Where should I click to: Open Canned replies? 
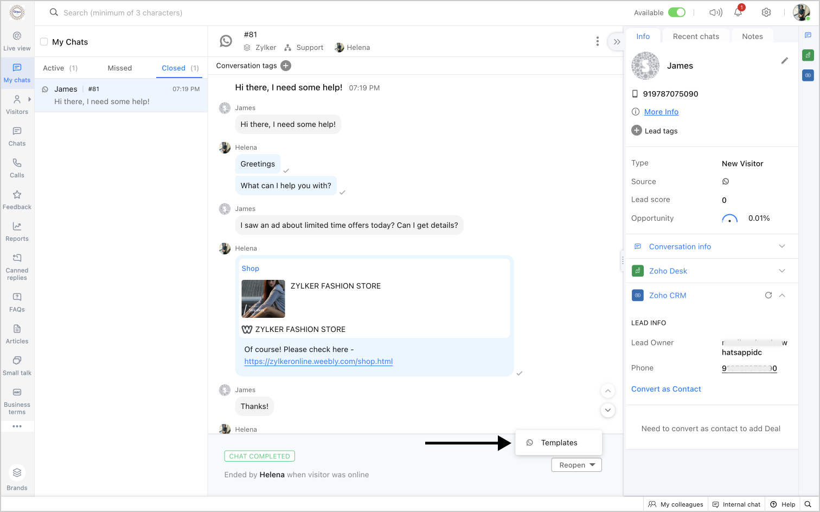pos(17,267)
